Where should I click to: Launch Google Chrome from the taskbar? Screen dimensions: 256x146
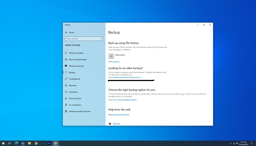[36, 143]
